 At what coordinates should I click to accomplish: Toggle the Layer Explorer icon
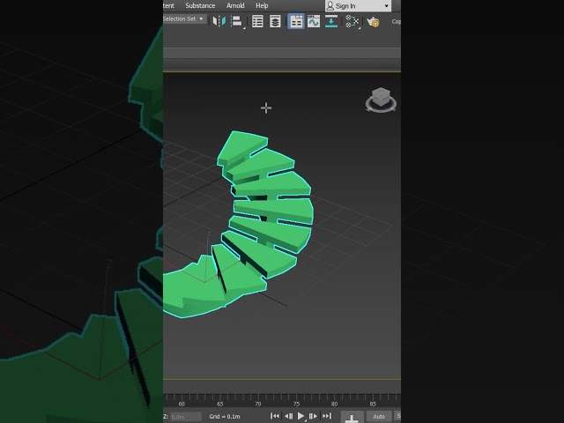click(275, 21)
